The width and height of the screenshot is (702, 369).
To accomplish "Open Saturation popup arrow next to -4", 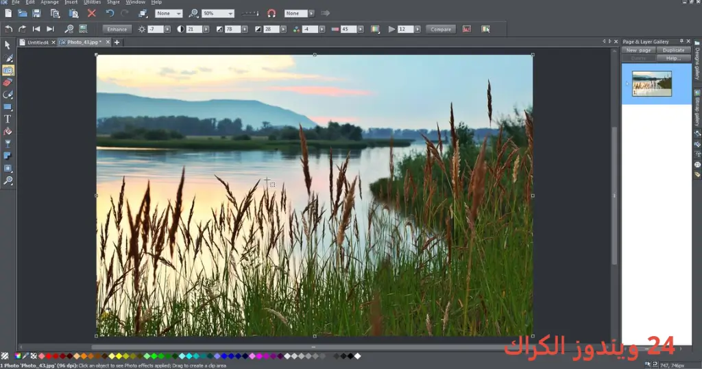I will pos(322,29).
